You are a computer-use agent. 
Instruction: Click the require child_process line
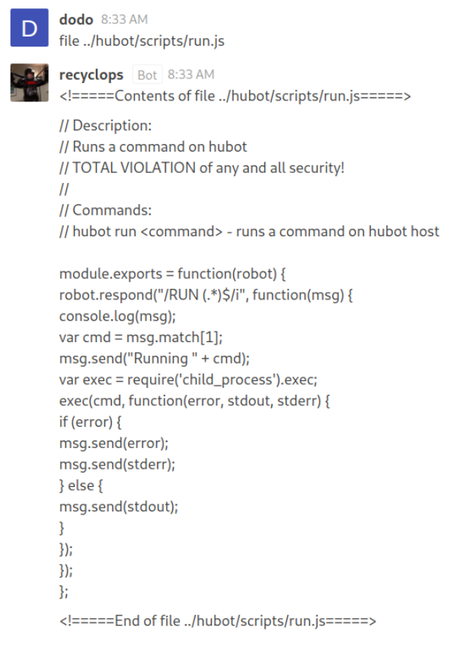point(188,380)
